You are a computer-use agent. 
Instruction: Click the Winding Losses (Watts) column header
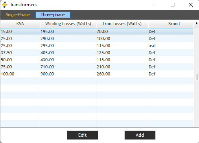[x=68, y=24]
